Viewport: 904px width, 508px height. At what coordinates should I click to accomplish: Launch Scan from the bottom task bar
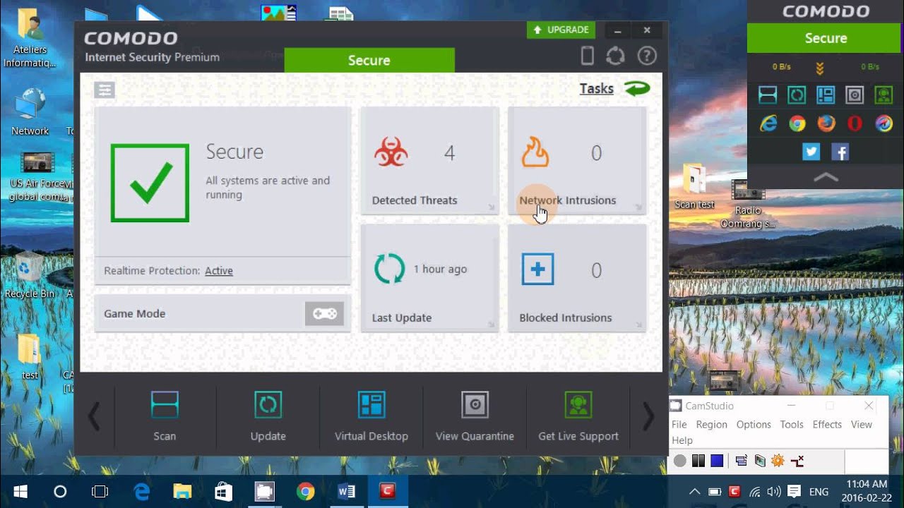point(165,416)
